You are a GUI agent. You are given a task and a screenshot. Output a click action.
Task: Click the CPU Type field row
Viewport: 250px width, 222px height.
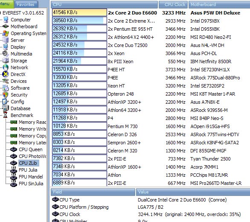point(70,200)
